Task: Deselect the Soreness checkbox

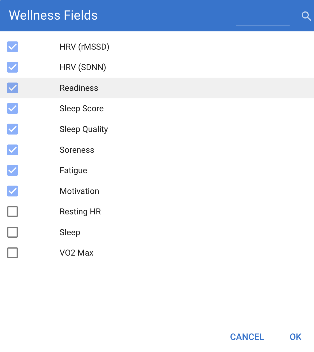Action: [13, 150]
